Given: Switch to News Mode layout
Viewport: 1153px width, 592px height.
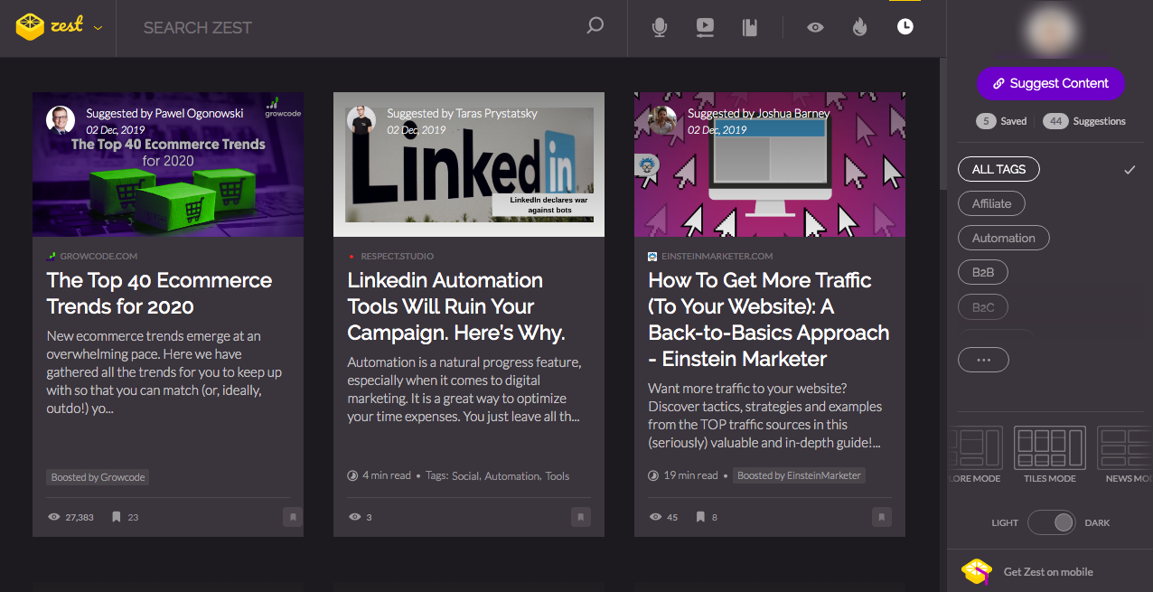Looking at the screenshot, I should pyautogui.click(x=1125, y=455).
